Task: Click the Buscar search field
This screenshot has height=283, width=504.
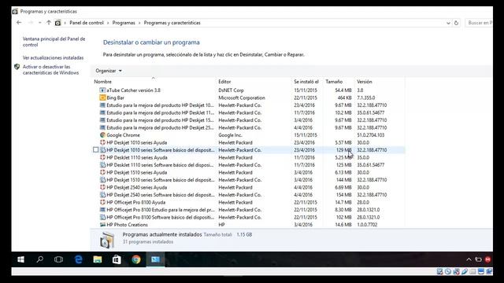Action: point(479,23)
